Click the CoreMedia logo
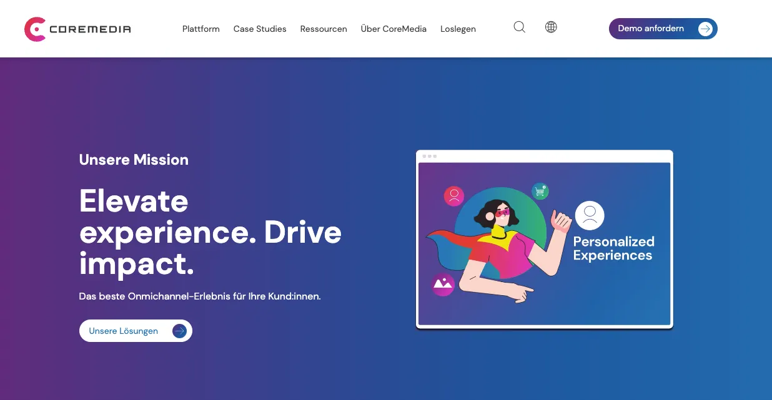The height and width of the screenshot is (400, 772). [77, 29]
